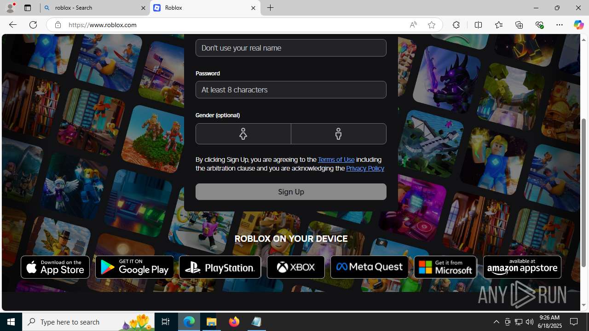
Task: Click the scrollbar up arrow
Action: pyautogui.click(x=584, y=40)
